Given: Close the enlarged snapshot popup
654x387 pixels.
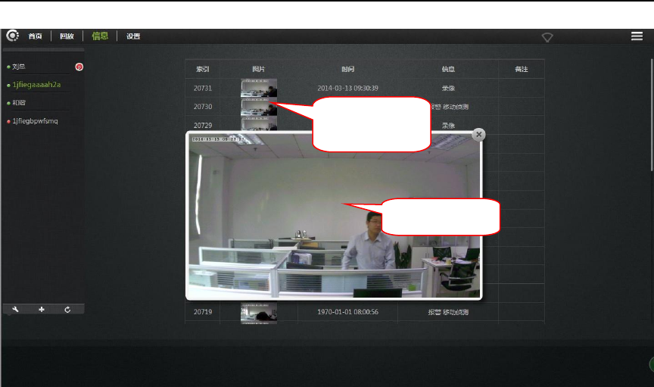Looking at the screenshot, I should (479, 134).
